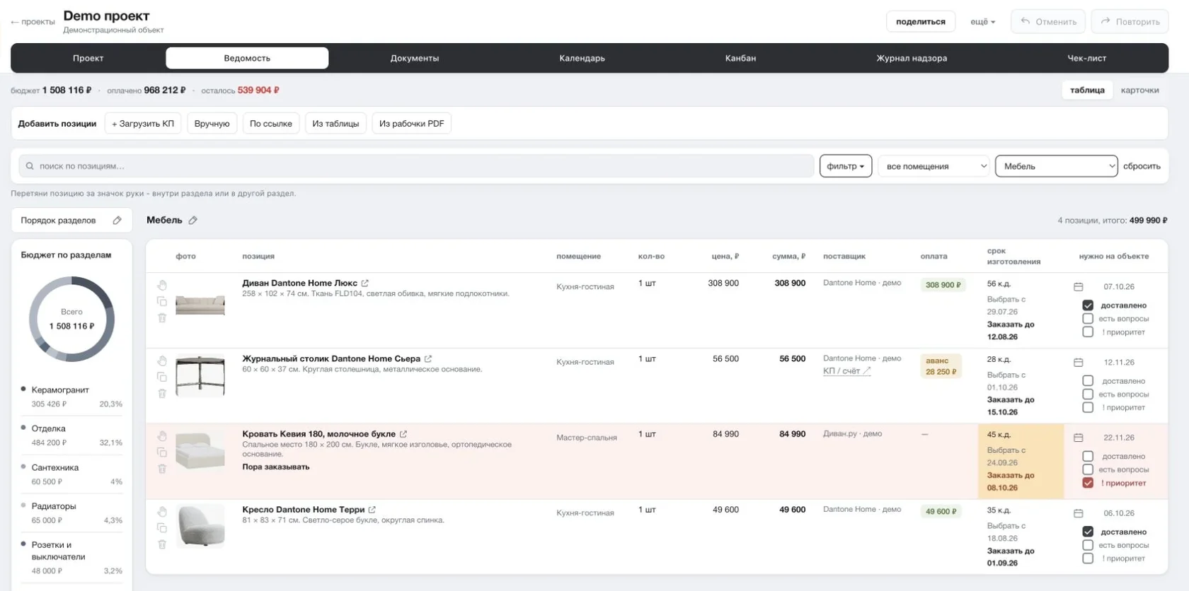Click drag-hand icon on Кровать Кевия row
The width and height of the screenshot is (1189, 591).
[162, 436]
